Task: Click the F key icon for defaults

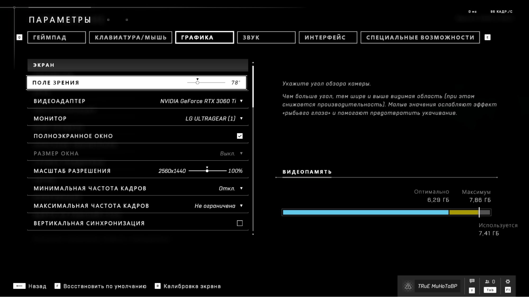Action: (x=57, y=286)
